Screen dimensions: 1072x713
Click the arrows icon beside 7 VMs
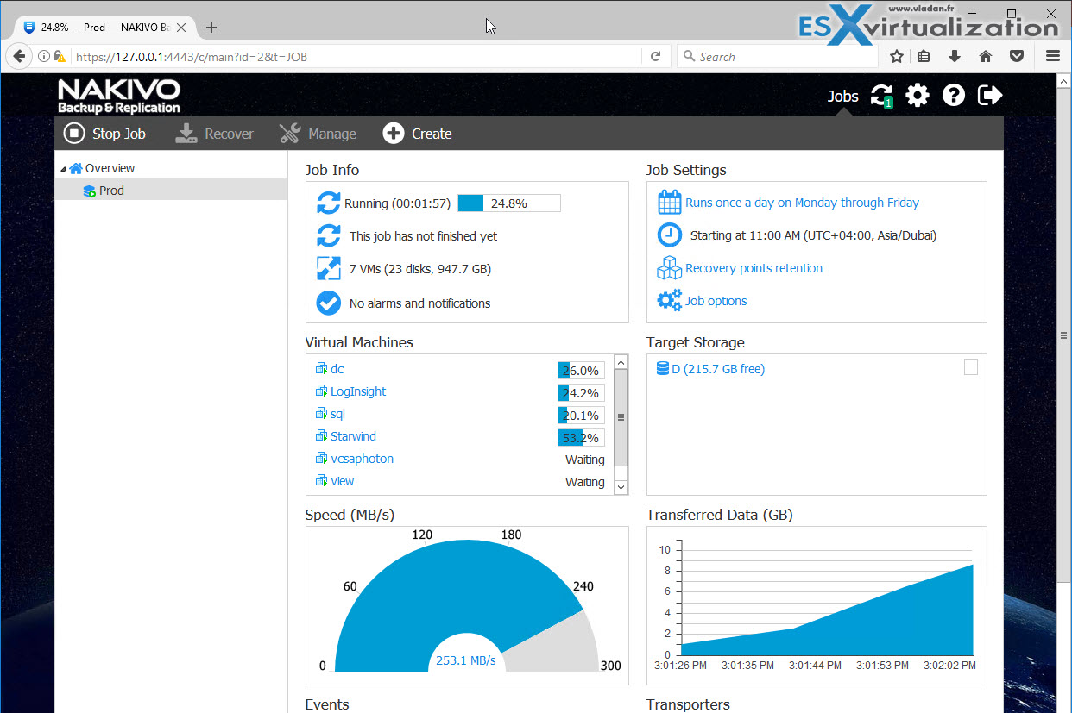329,269
